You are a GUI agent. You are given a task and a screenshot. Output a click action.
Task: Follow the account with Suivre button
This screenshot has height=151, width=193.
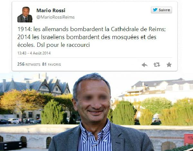[161, 10]
